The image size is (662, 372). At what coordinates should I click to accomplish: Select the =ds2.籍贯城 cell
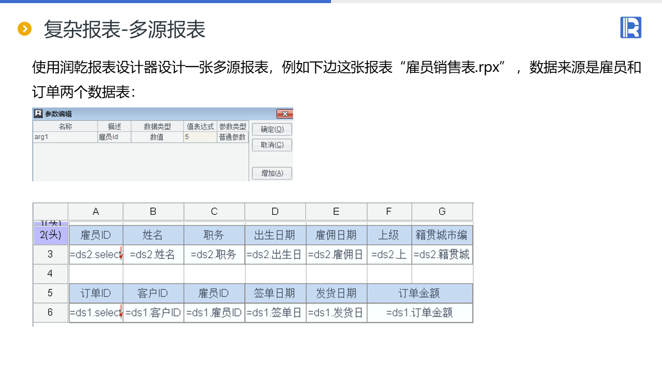pos(442,254)
